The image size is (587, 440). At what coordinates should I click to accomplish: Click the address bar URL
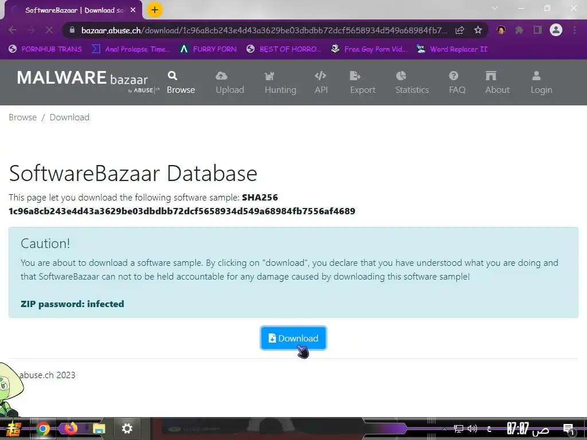click(264, 30)
